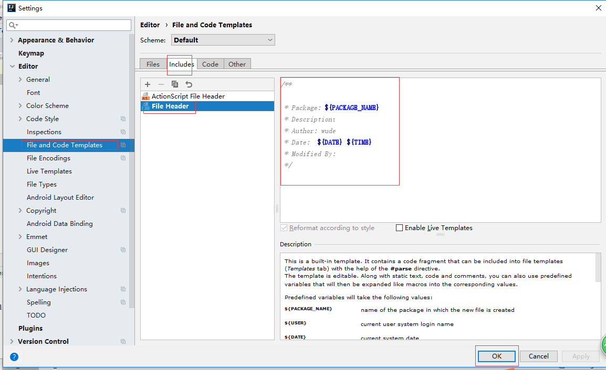Open help with the question mark icon
The height and width of the screenshot is (370, 606).
click(x=14, y=357)
